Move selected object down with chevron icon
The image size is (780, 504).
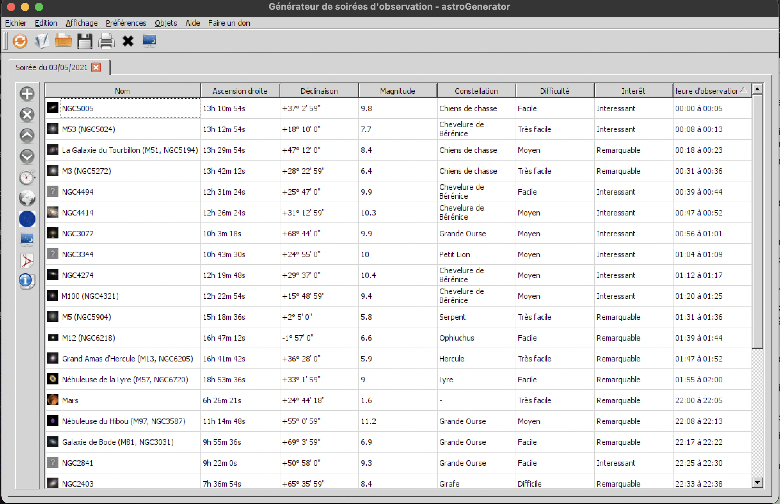tap(27, 156)
